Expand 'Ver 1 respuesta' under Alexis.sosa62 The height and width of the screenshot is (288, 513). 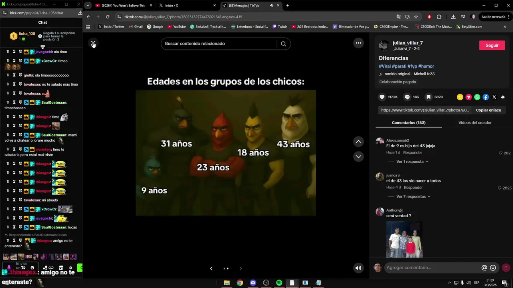[x=412, y=162]
